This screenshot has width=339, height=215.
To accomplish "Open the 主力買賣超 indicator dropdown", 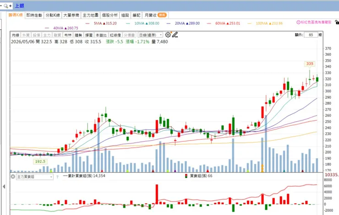I will tap(35, 177).
